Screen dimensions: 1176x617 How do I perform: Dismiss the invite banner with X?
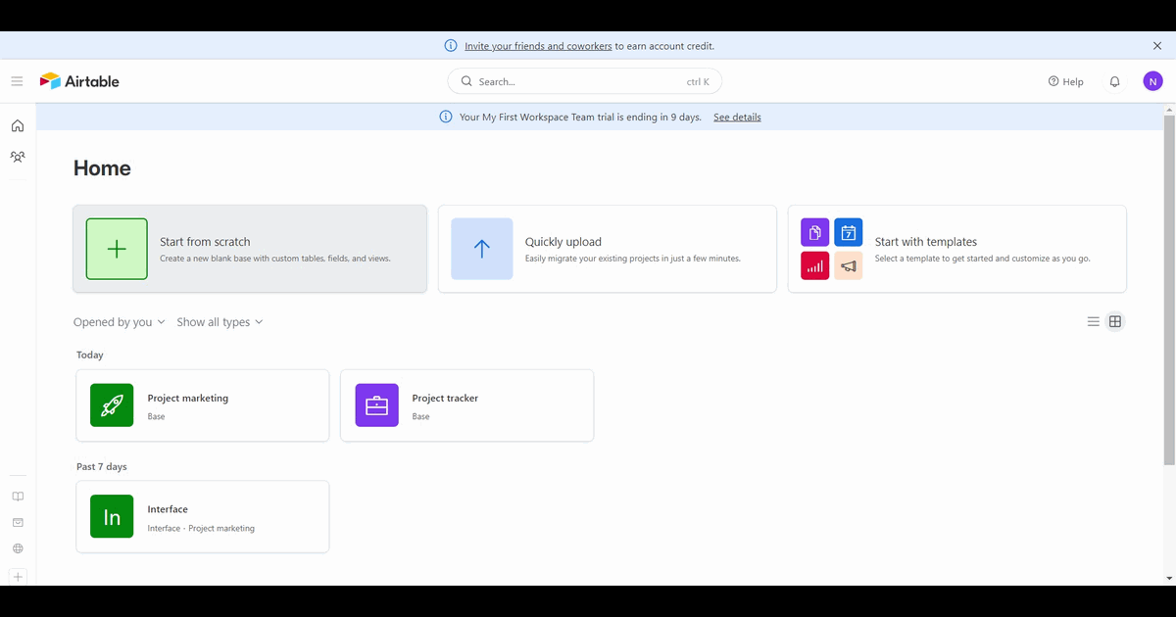click(1157, 46)
